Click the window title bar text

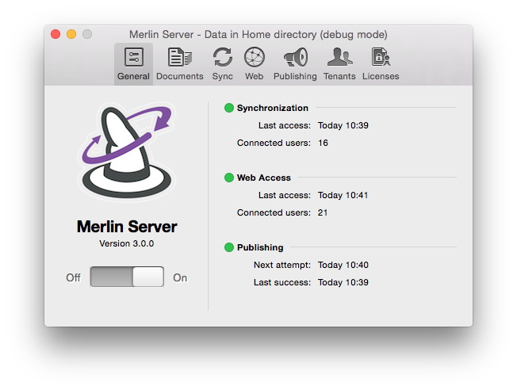click(x=258, y=34)
